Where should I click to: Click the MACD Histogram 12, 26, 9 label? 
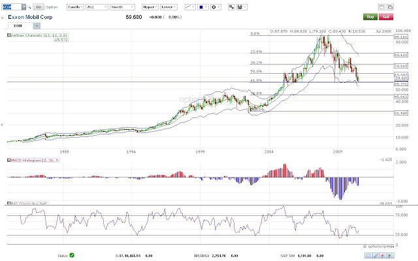click(x=35, y=161)
